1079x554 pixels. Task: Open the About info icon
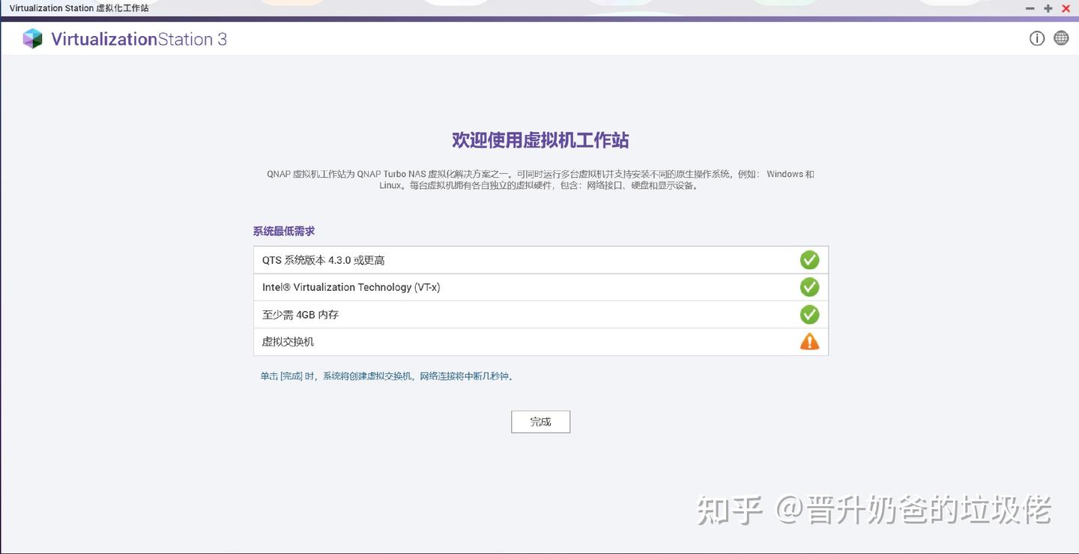pyautogui.click(x=1037, y=37)
